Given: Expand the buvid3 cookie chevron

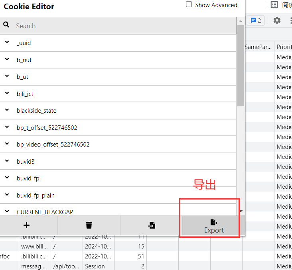Looking at the screenshot, I should coord(7,160).
